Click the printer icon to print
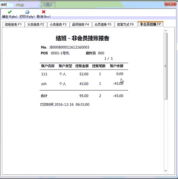The height and width of the screenshot is (179, 178). click(27, 12)
